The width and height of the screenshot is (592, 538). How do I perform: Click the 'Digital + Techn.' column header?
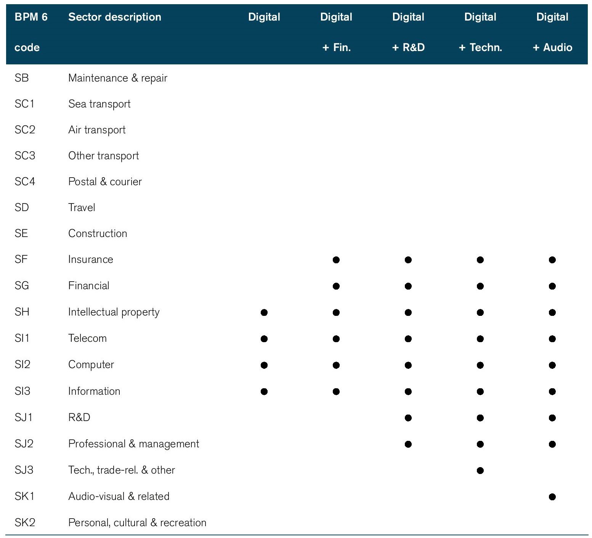coord(480,32)
